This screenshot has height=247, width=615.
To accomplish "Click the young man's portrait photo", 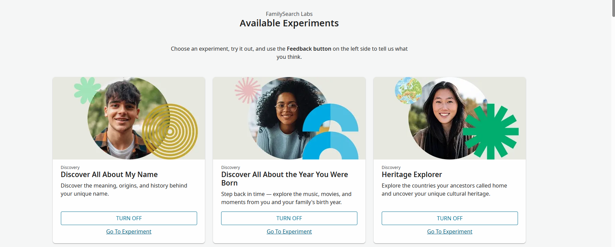I will click(122, 118).
